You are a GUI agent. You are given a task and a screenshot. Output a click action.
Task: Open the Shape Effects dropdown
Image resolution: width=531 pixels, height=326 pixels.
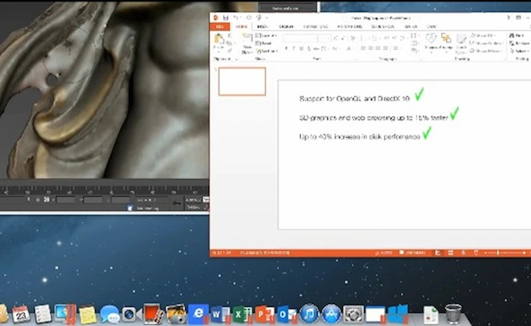click(486, 51)
